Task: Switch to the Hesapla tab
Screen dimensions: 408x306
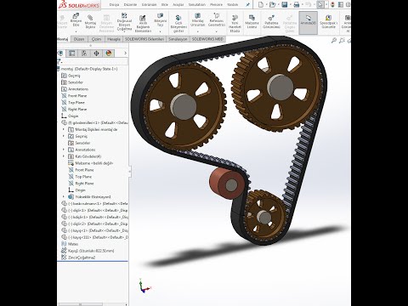Action: [x=114, y=39]
